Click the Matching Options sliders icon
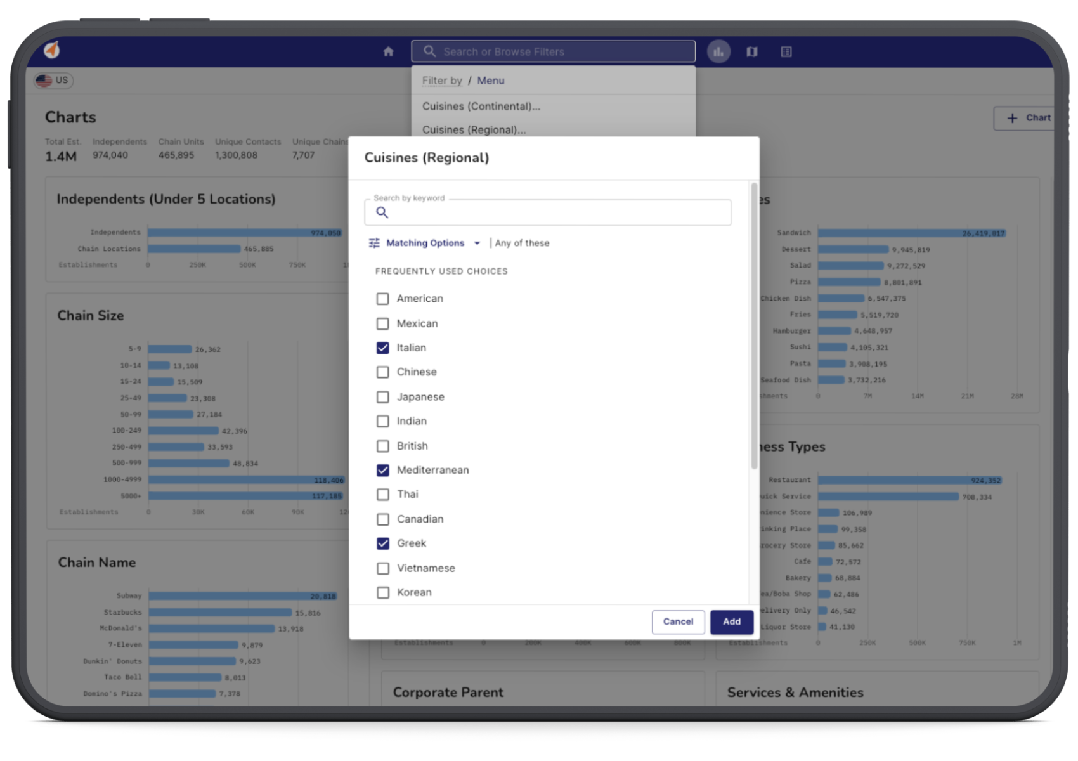1078x761 pixels. tap(374, 243)
